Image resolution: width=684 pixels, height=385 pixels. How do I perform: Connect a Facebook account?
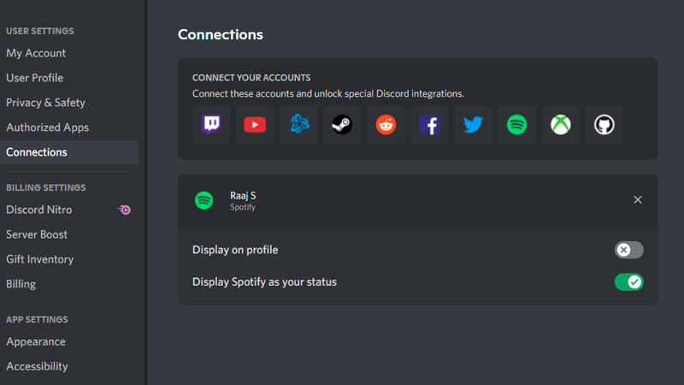click(430, 124)
